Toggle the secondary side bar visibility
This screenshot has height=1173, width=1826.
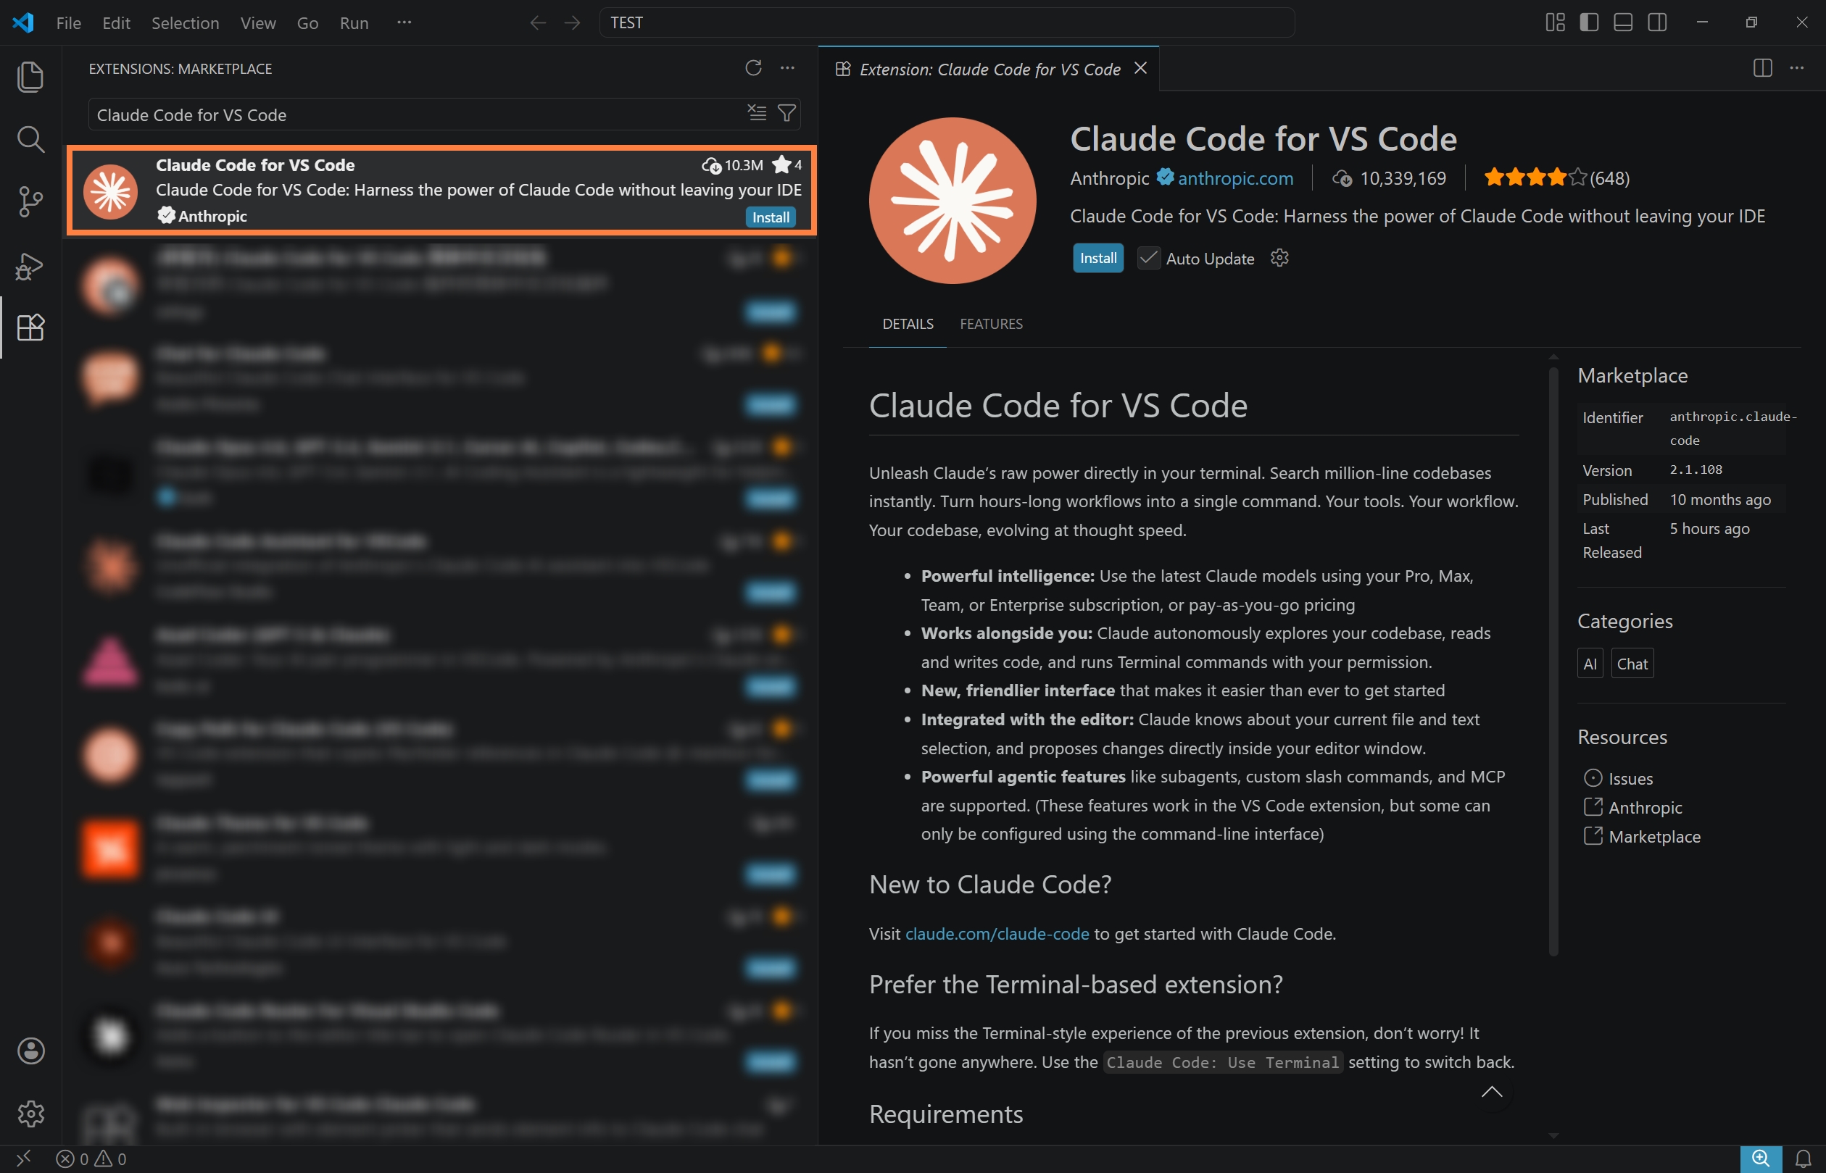tap(1657, 23)
